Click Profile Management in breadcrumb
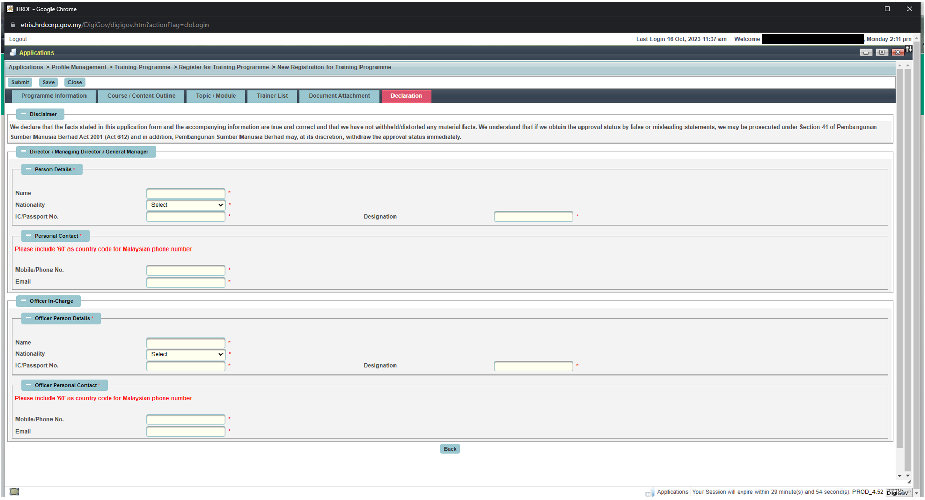925x500 pixels. tap(79, 67)
